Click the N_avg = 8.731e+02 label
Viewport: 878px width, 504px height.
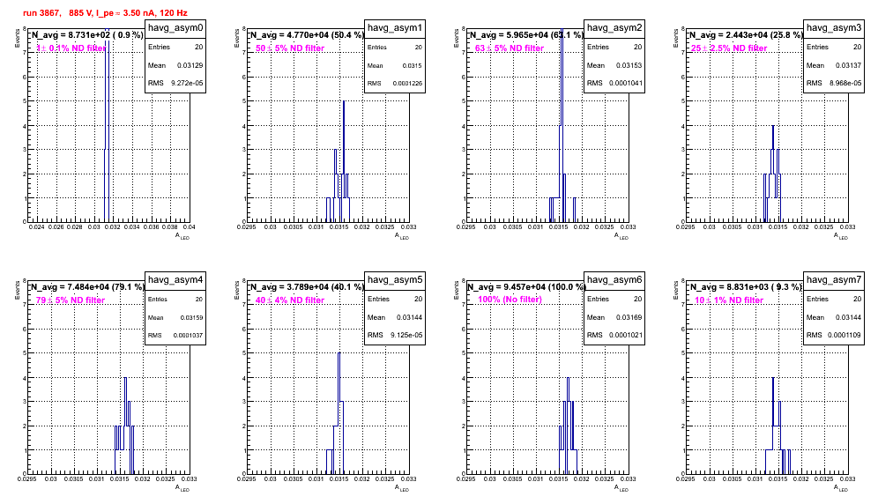tap(86, 34)
